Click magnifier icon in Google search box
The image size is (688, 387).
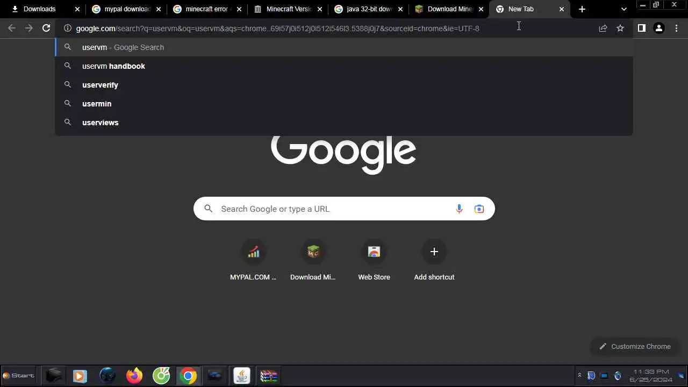209,209
